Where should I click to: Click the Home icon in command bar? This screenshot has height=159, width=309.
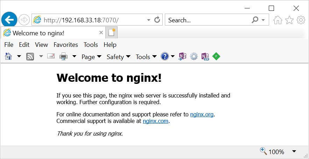(x=8, y=57)
